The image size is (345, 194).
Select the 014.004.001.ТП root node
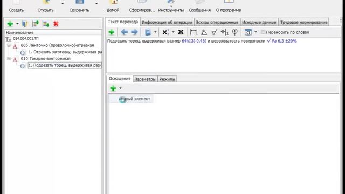[26, 38]
